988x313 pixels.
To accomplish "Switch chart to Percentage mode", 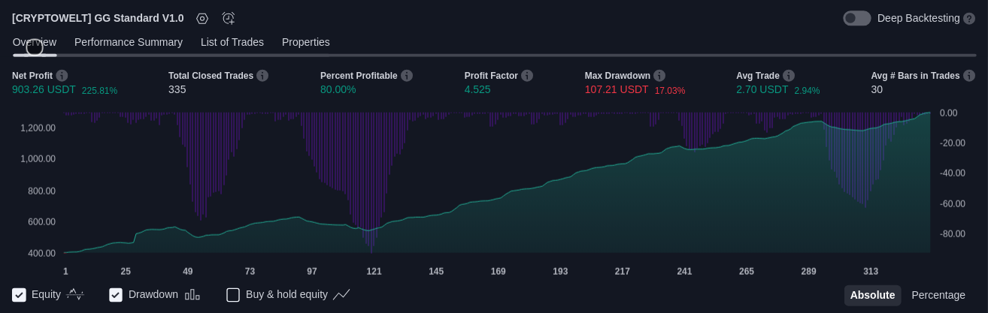I will pyautogui.click(x=938, y=296).
